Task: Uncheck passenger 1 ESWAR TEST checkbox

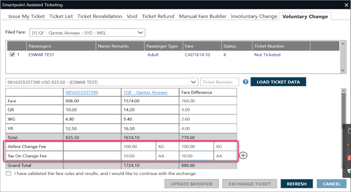Action: (12, 55)
